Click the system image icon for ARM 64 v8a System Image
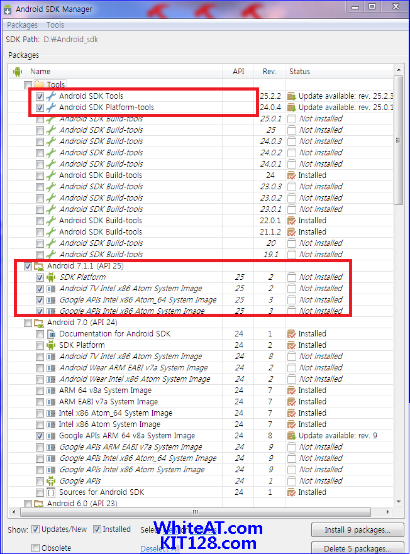The height and width of the screenshot is (554, 410). (52, 391)
